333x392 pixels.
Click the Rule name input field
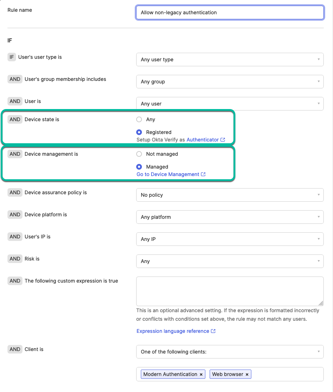pos(230,12)
